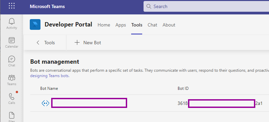Image resolution: width=269 pixels, height=122 pixels.
Task: Click the plus icon for New Bot
Action: (77, 43)
